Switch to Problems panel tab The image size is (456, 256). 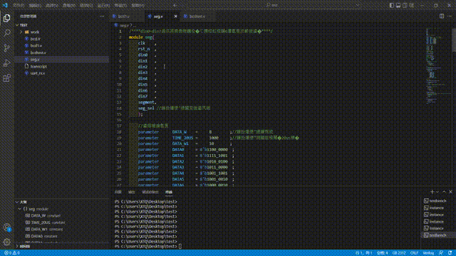point(118,192)
